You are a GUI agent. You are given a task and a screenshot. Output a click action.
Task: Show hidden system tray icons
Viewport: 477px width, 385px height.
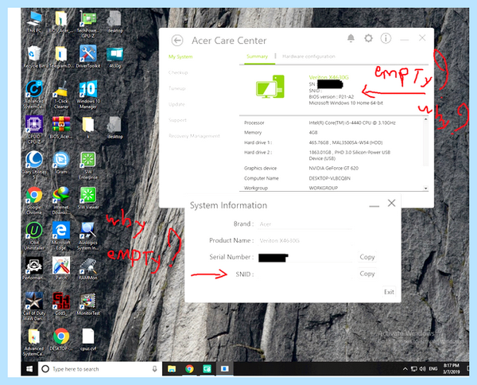[x=405, y=369]
